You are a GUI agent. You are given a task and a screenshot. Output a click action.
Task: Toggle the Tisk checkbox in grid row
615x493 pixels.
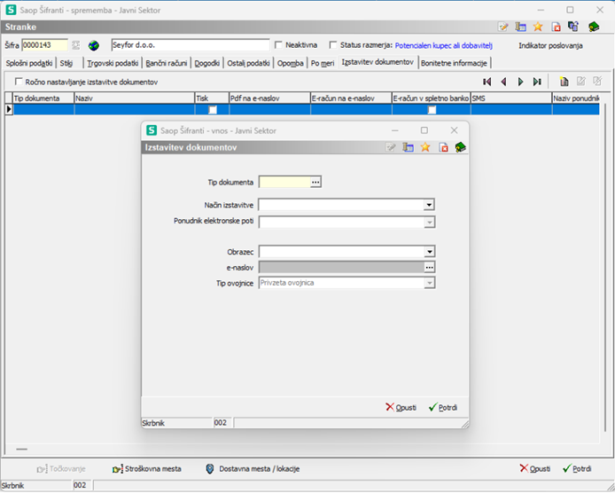(212, 110)
